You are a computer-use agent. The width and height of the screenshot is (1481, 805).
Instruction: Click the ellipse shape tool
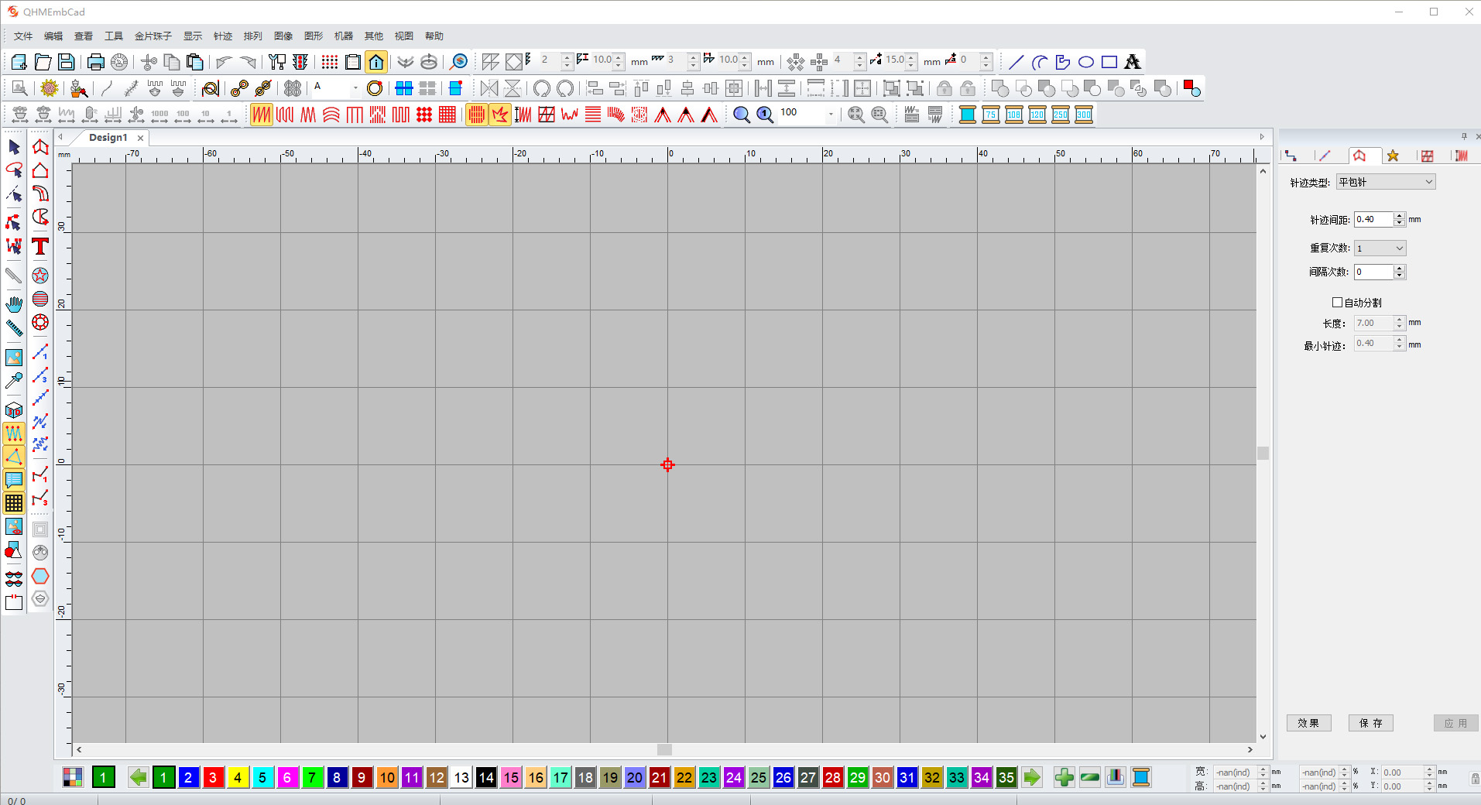pos(1086,62)
